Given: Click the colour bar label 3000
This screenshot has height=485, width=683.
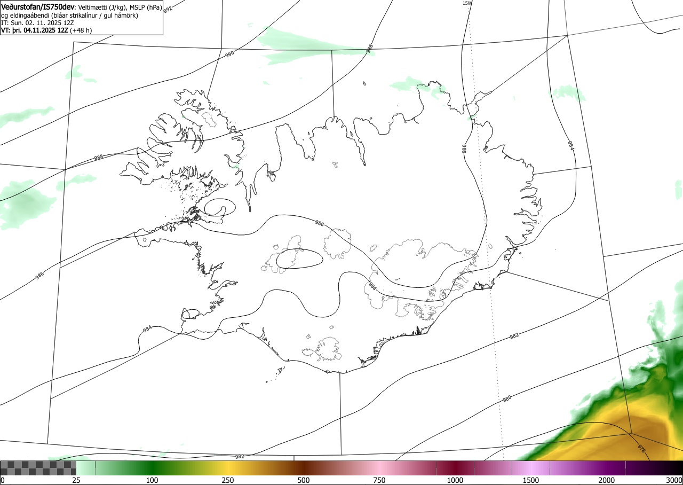Looking at the screenshot, I should 674,480.
